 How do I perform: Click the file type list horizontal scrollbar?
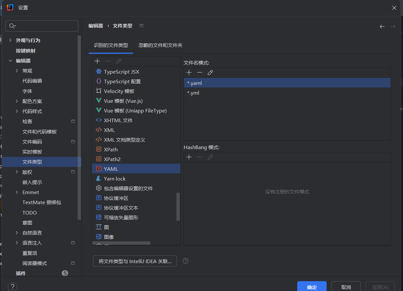121,243
